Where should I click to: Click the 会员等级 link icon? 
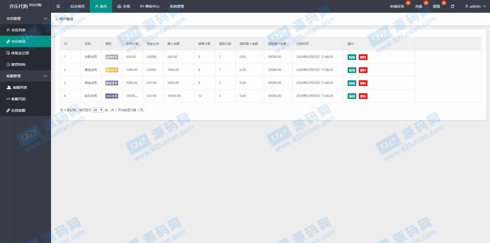[x=8, y=42]
